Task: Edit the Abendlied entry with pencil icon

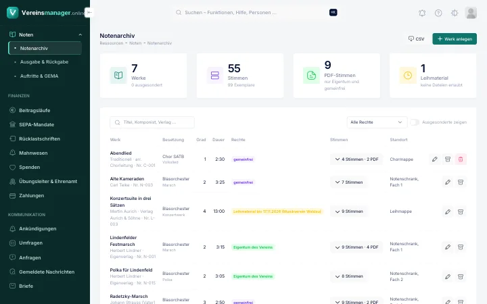Action: pyautogui.click(x=434, y=159)
